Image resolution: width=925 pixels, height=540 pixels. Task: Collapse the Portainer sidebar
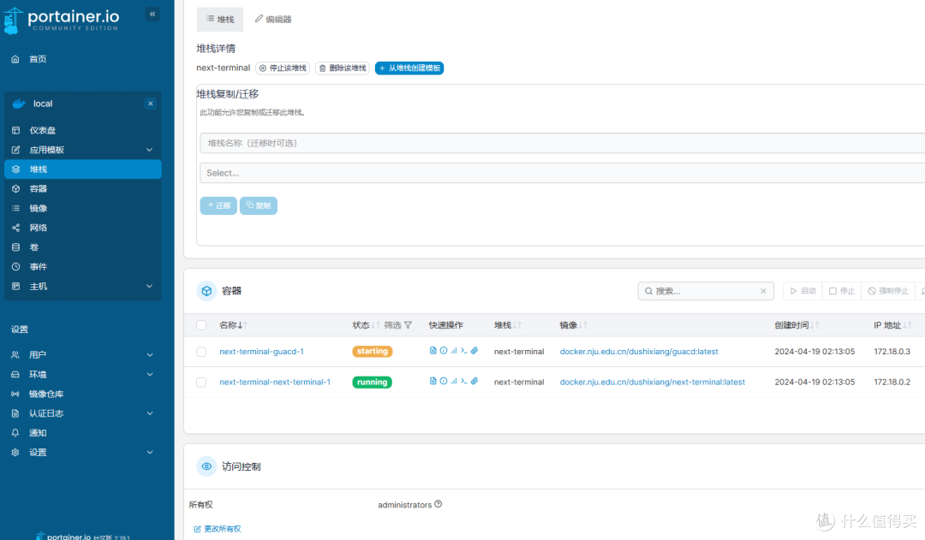point(152,15)
